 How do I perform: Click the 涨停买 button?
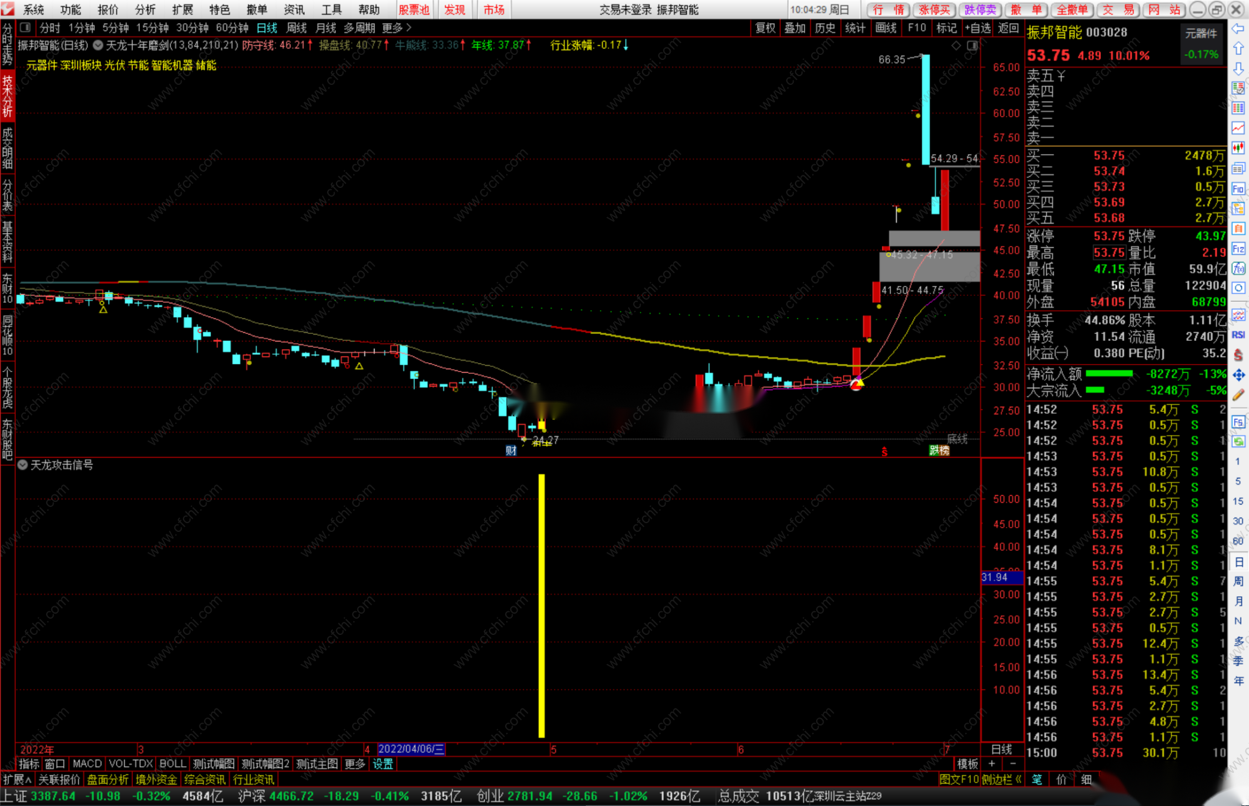(x=934, y=9)
